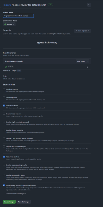Click the Save changes button

[9, 202]
